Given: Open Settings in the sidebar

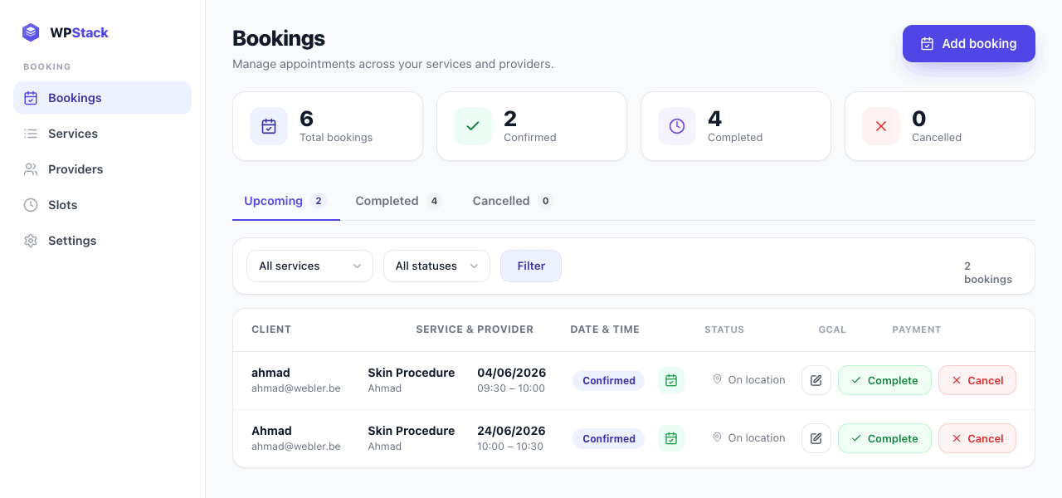Looking at the screenshot, I should [102, 241].
